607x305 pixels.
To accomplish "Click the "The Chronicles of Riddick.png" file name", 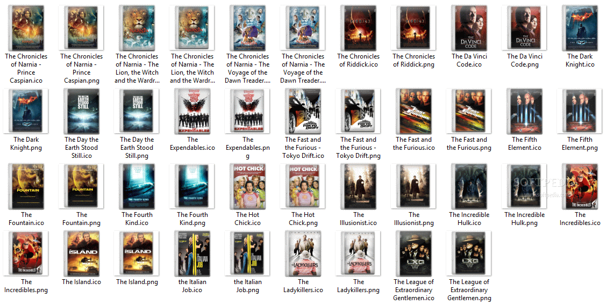I will pos(414,60).
